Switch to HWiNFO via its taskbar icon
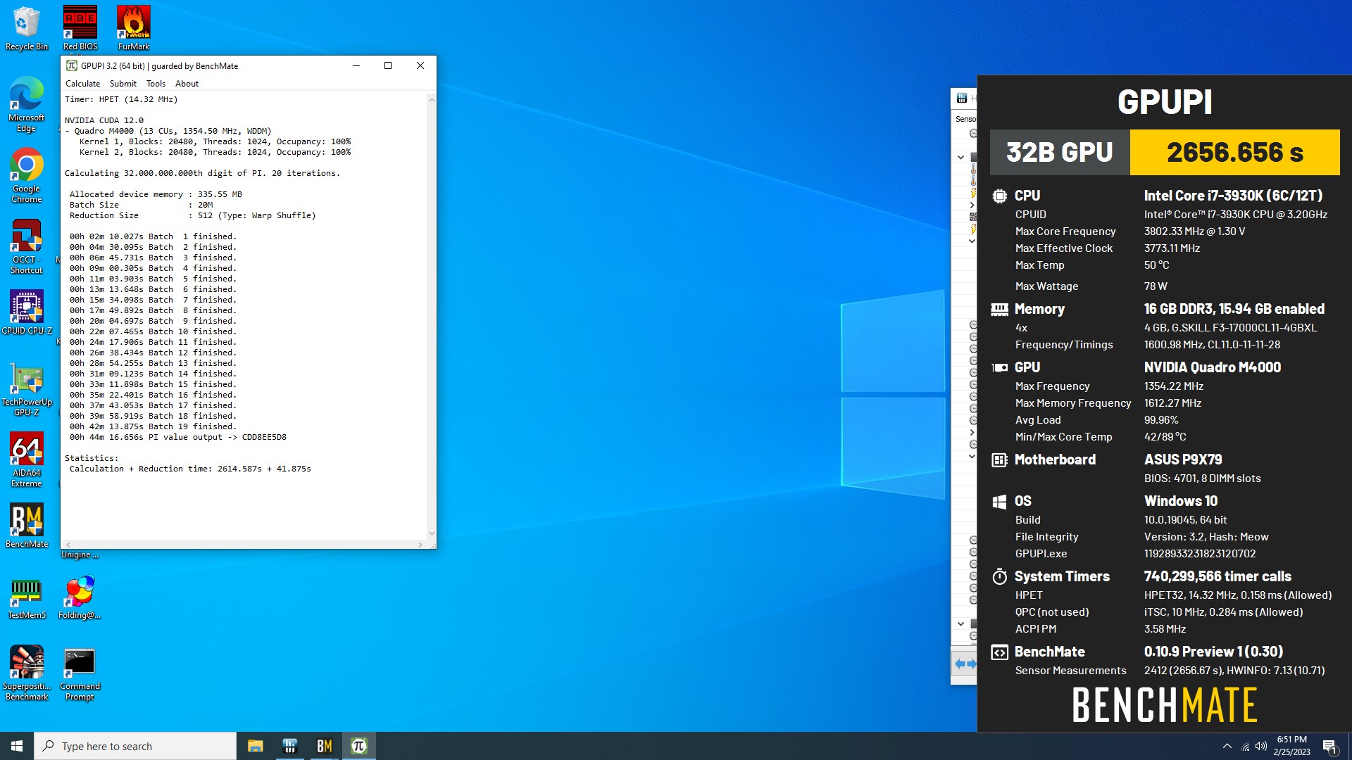 (x=289, y=746)
